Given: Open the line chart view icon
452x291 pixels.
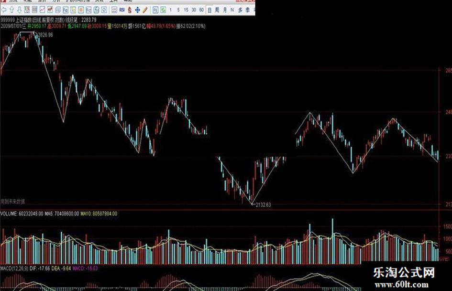Looking at the screenshot, I should [43, 10].
